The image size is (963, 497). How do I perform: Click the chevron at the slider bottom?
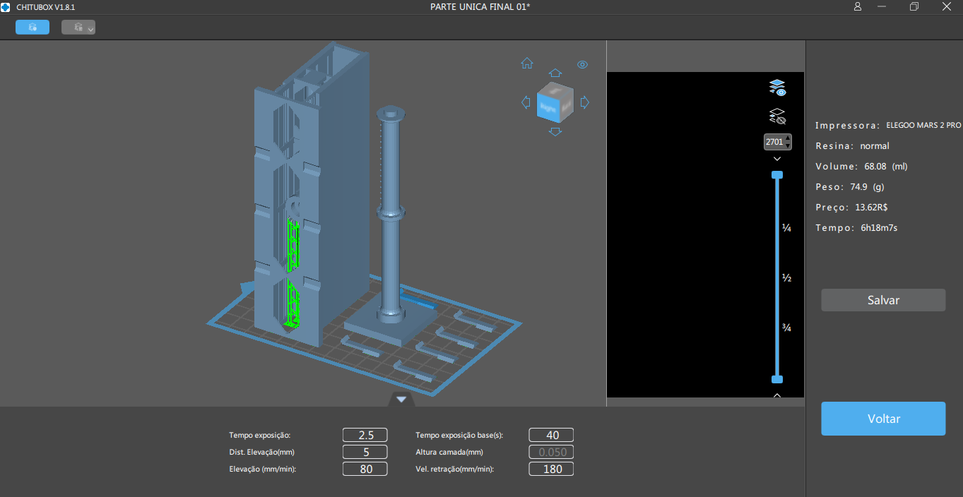[x=777, y=395]
